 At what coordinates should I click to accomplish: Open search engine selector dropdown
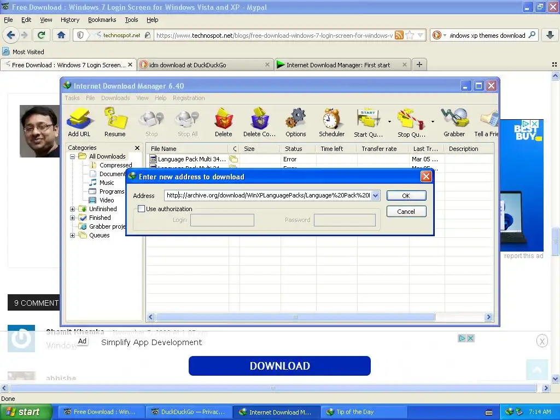[445, 35]
